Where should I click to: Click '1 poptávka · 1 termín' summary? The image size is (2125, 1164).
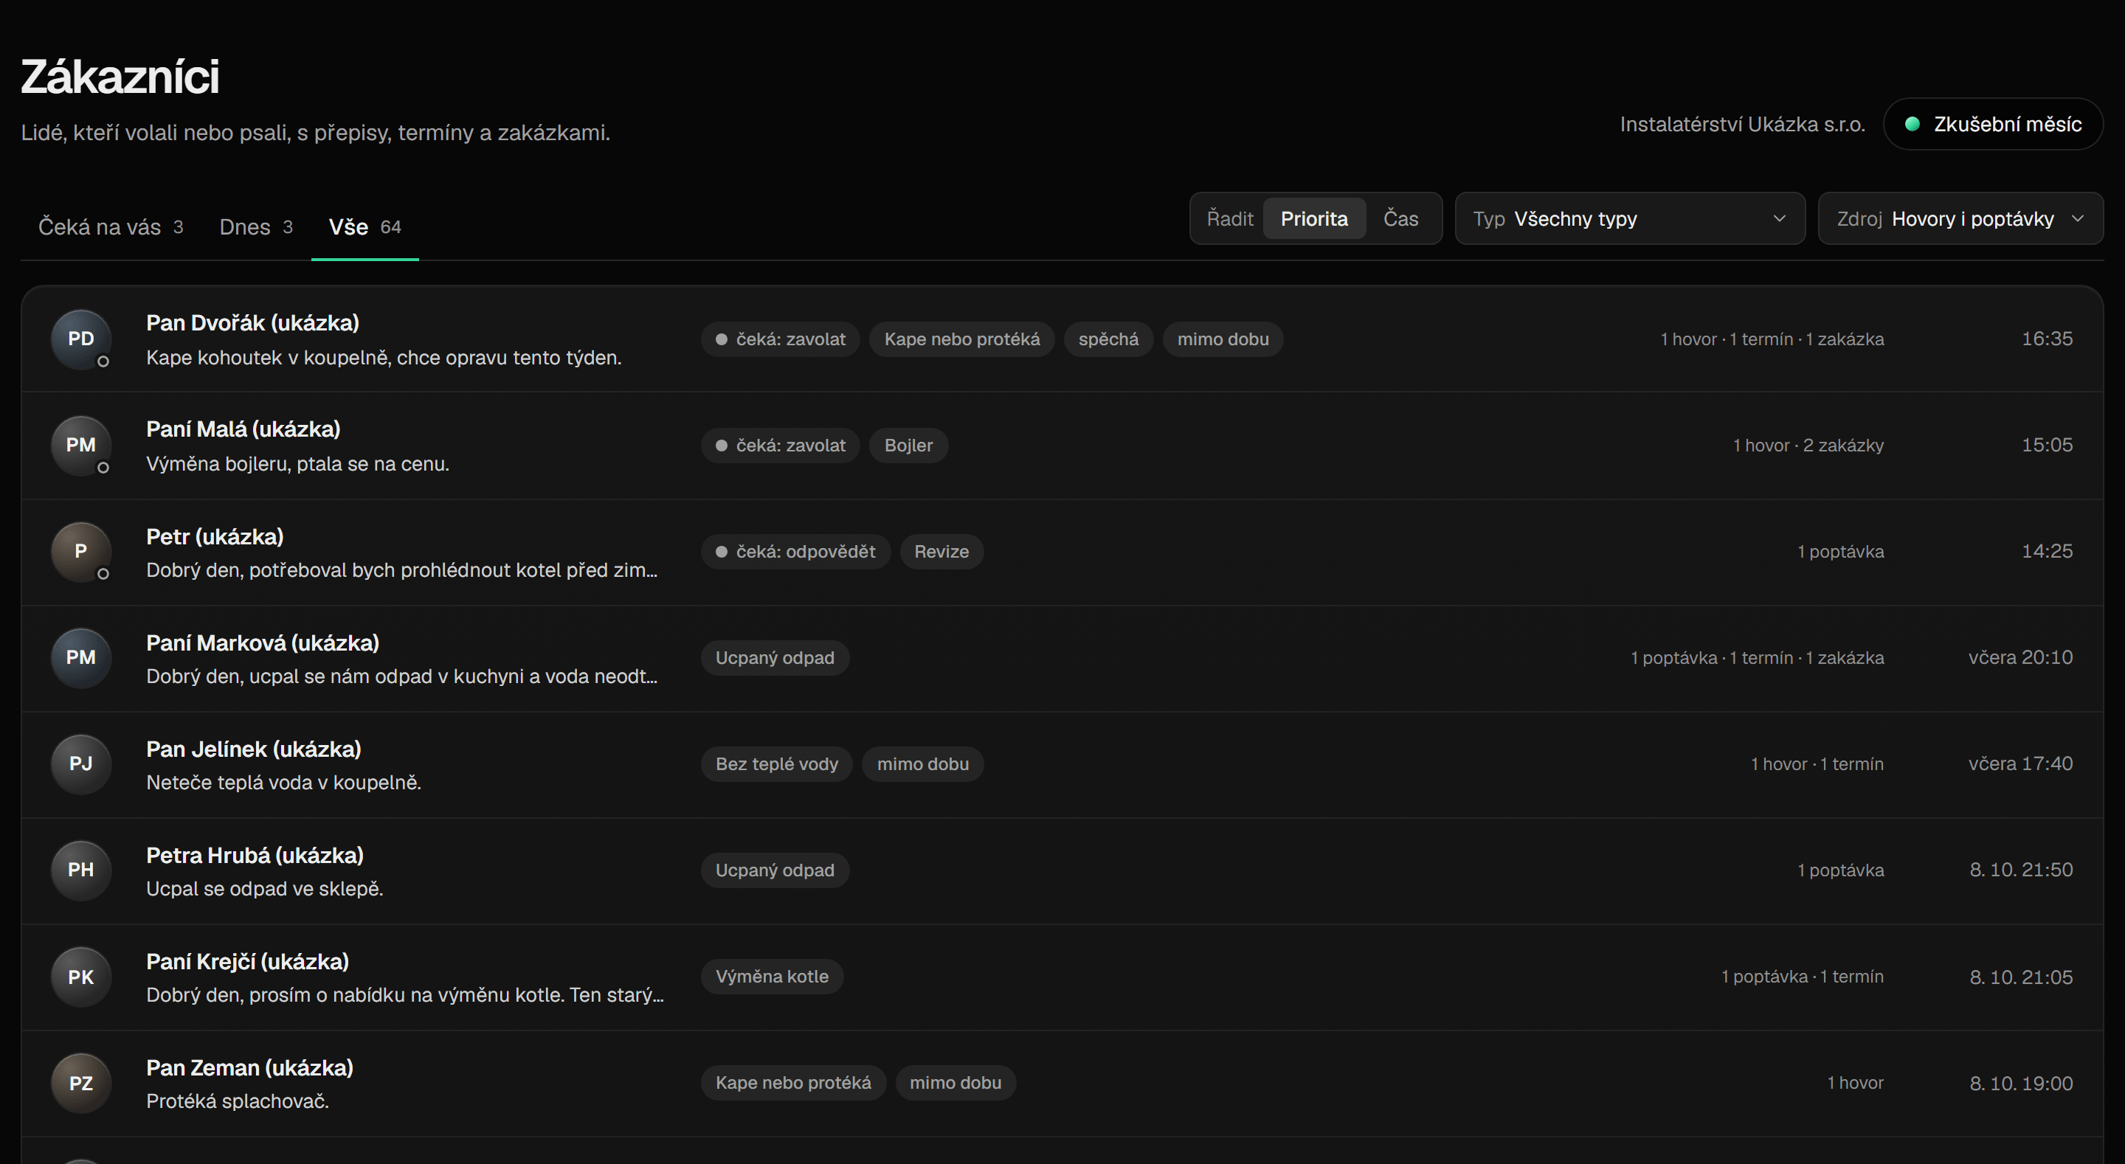point(1803,977)
